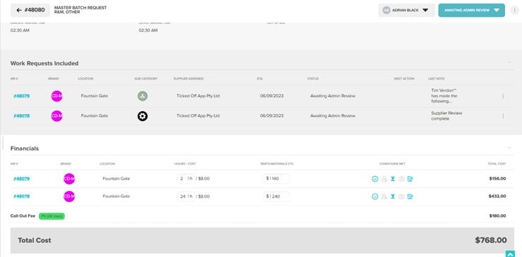The image size is (522, 257).
Task: Click the hourglass condition icon for #48078
Action: click(393, 196)
